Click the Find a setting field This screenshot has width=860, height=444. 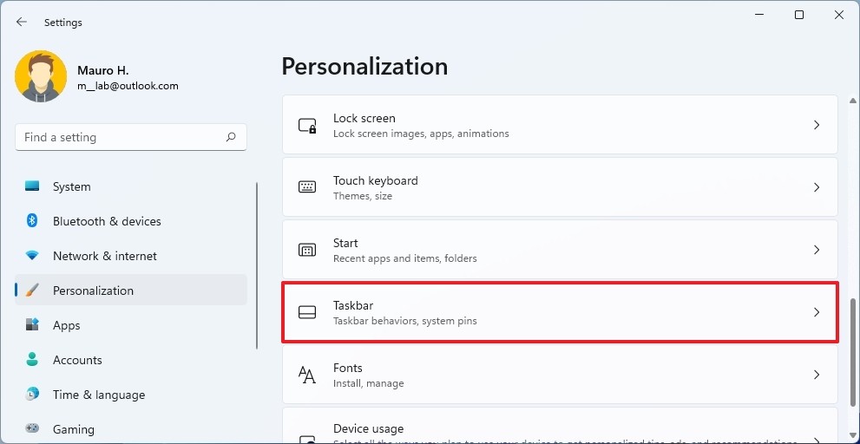tap(121, 137)
